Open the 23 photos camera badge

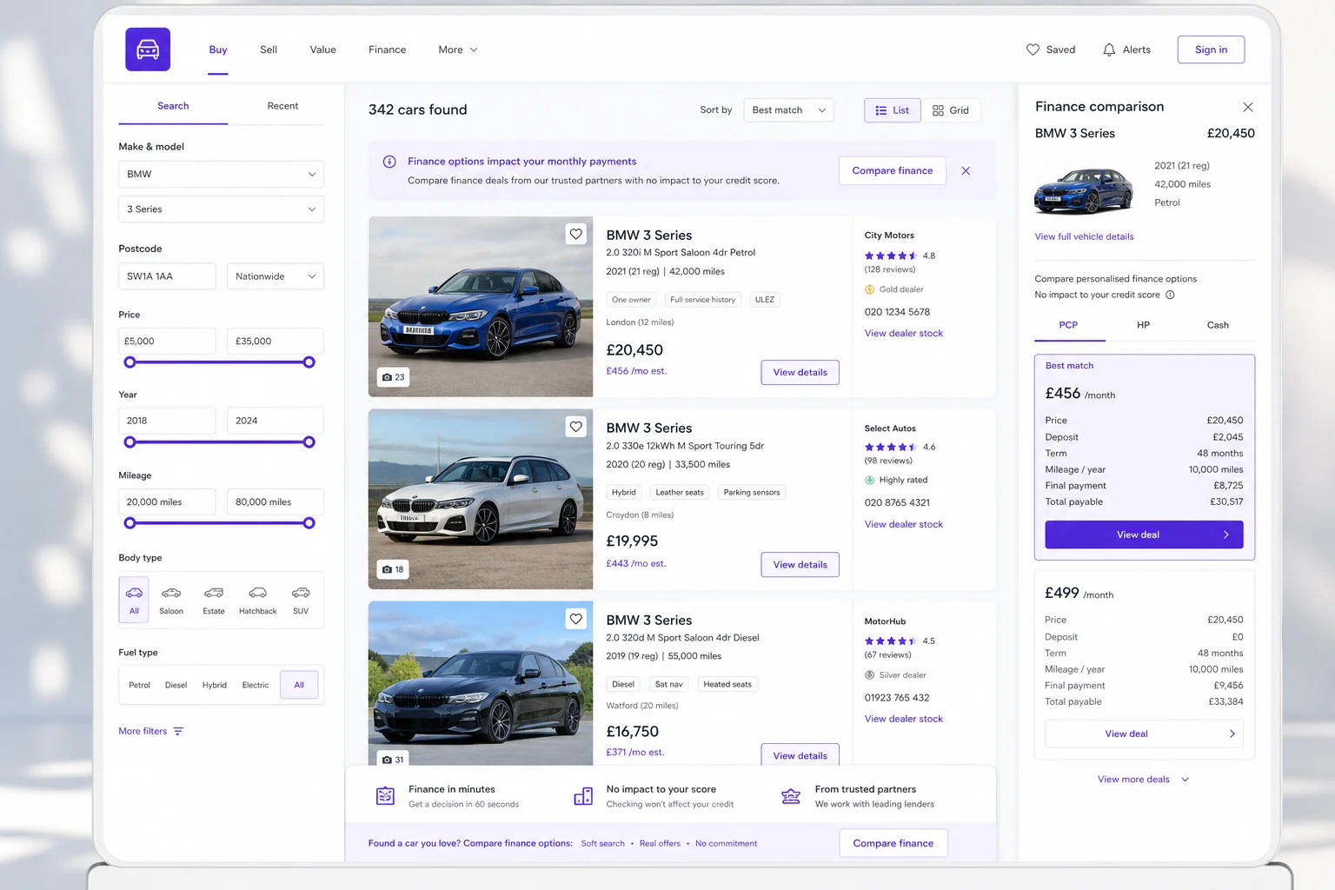coord(393,377)
